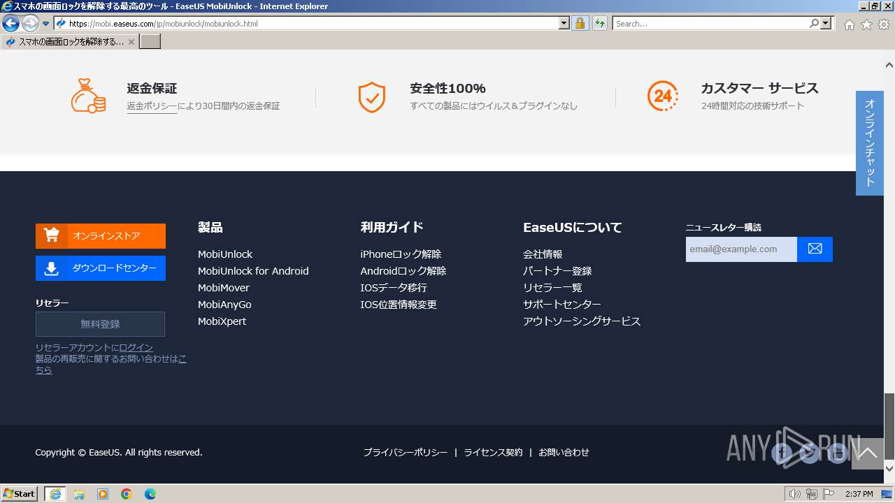Viewport: 895px width, 503px height.
Task: Open MobiUnlock for Android link
Action: [253, 271]
